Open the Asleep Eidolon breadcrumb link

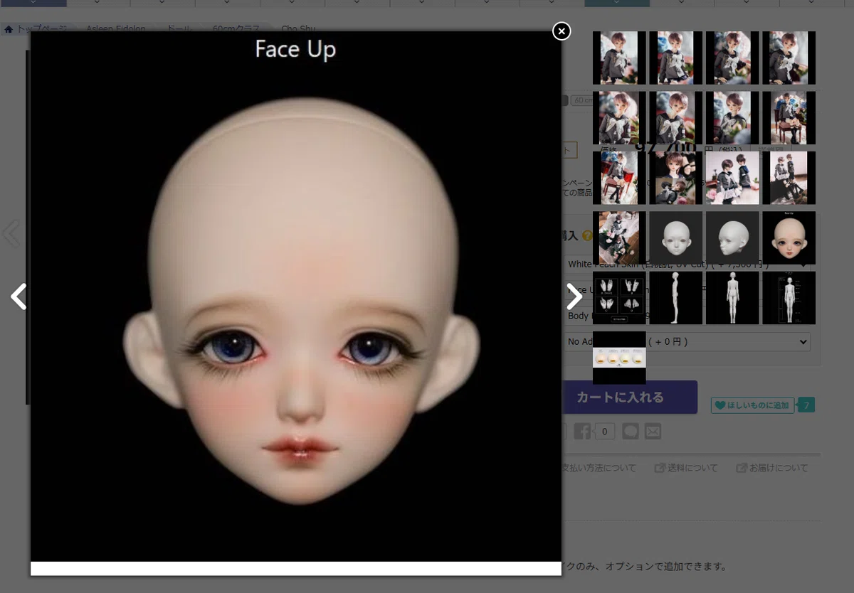[x=115, y=29]
